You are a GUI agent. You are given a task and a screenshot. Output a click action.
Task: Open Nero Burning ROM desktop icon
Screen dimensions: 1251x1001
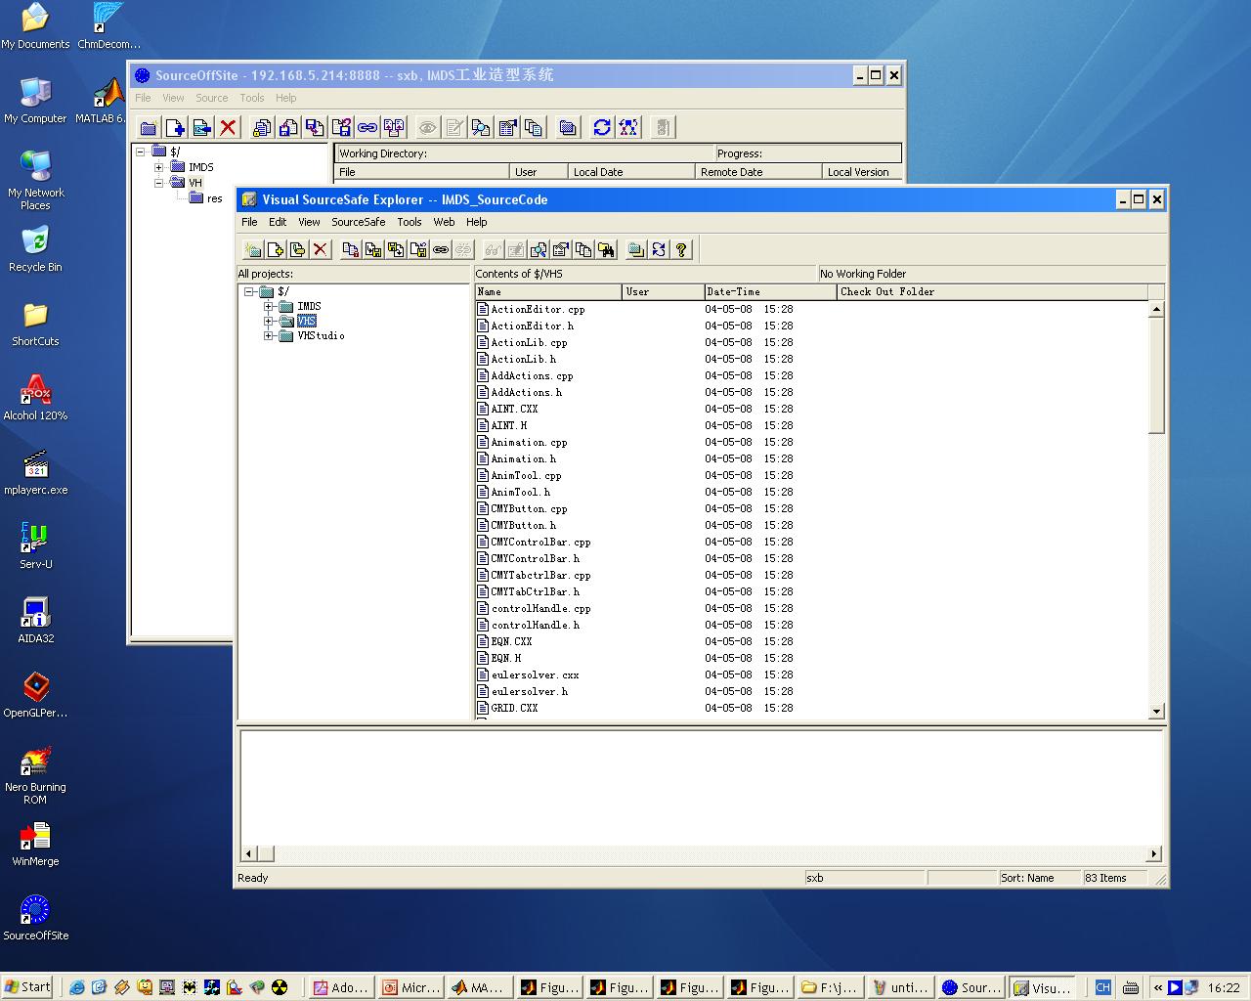pyautogui.click(x=35, y=776)
